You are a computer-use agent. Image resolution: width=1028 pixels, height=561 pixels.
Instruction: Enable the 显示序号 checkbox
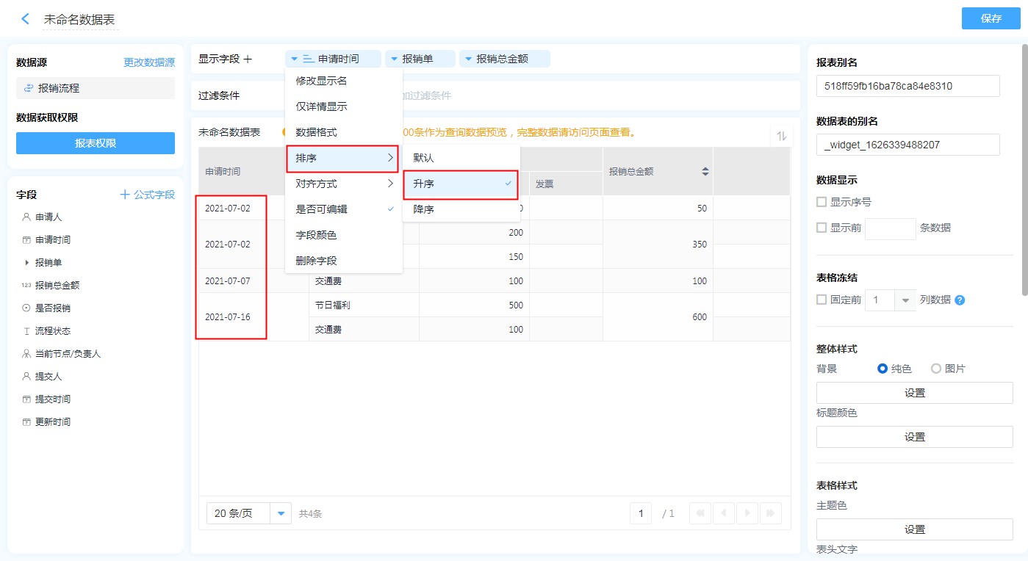point(822,202)
